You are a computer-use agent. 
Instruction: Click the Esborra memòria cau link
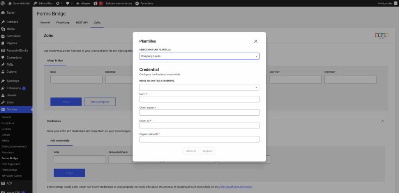119,3
